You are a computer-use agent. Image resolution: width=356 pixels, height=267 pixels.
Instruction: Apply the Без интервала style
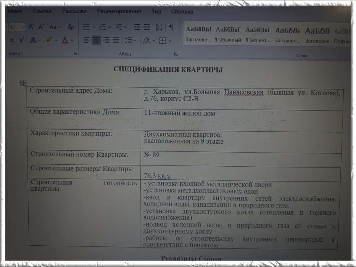[x=258, y=34]
